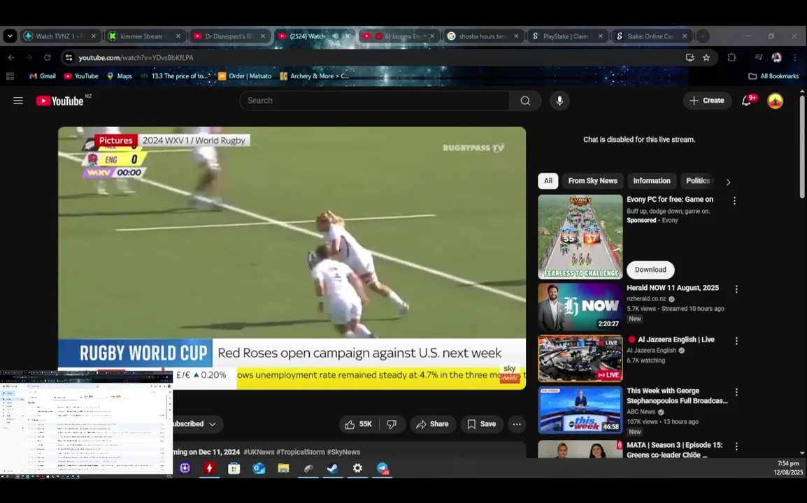Expand the Subscribed notification dropdown
The width and height of the screenshot is (807, 503).
tap(212, 424)
